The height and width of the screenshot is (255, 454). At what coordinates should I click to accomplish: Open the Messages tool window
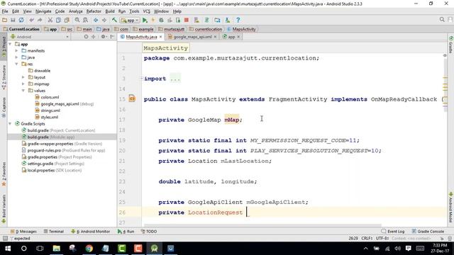[23, 232]
